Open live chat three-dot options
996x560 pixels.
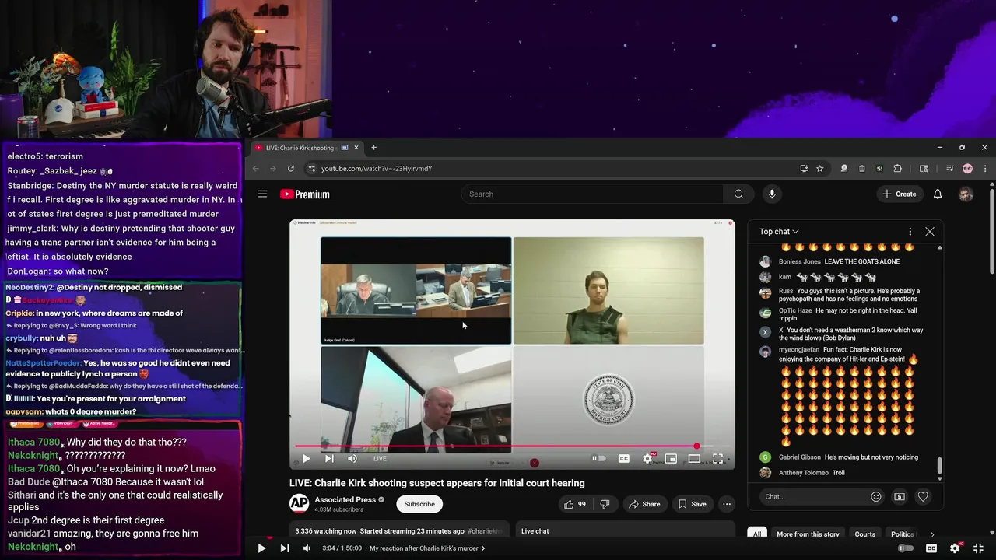(x=910, y=231)
